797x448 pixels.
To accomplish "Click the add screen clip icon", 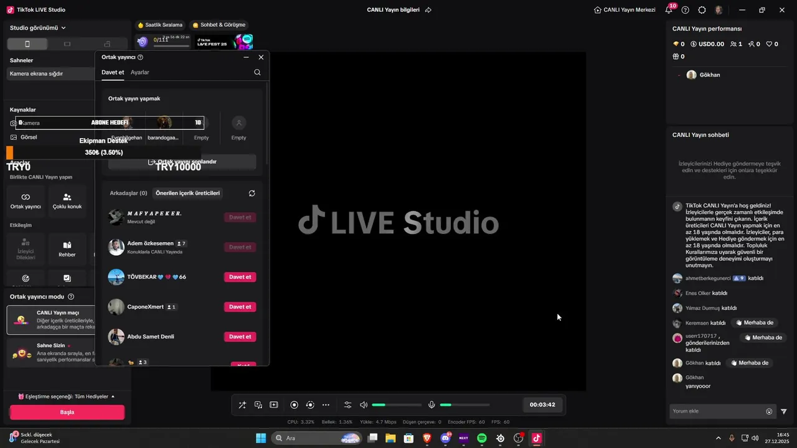I will (x=274, y=405).
